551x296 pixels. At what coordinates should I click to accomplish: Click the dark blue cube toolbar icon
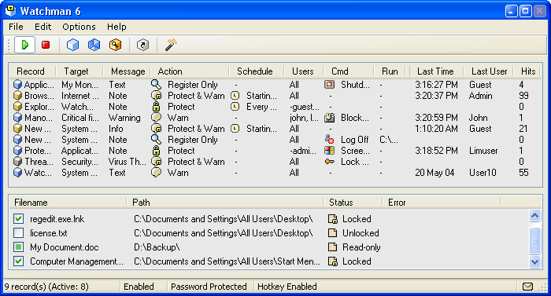[94, 45]
